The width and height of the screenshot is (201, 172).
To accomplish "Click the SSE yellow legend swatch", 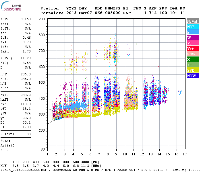I will coord(193,70).
